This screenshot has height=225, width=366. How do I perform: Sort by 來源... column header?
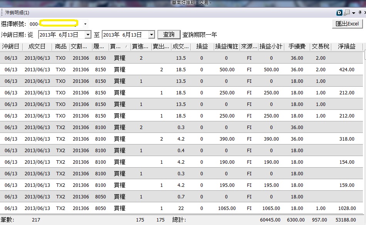(x=249, y=47)
